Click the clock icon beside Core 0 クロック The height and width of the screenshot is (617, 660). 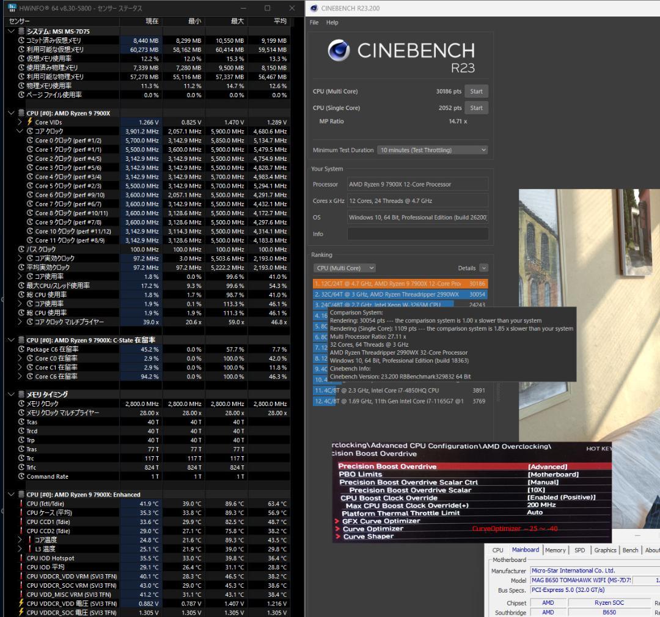[x=30, y=140]
